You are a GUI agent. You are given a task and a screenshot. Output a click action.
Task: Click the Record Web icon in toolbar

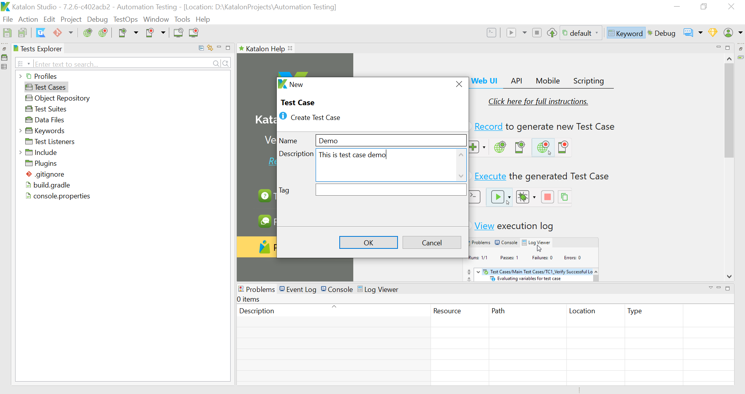[103, 33]
